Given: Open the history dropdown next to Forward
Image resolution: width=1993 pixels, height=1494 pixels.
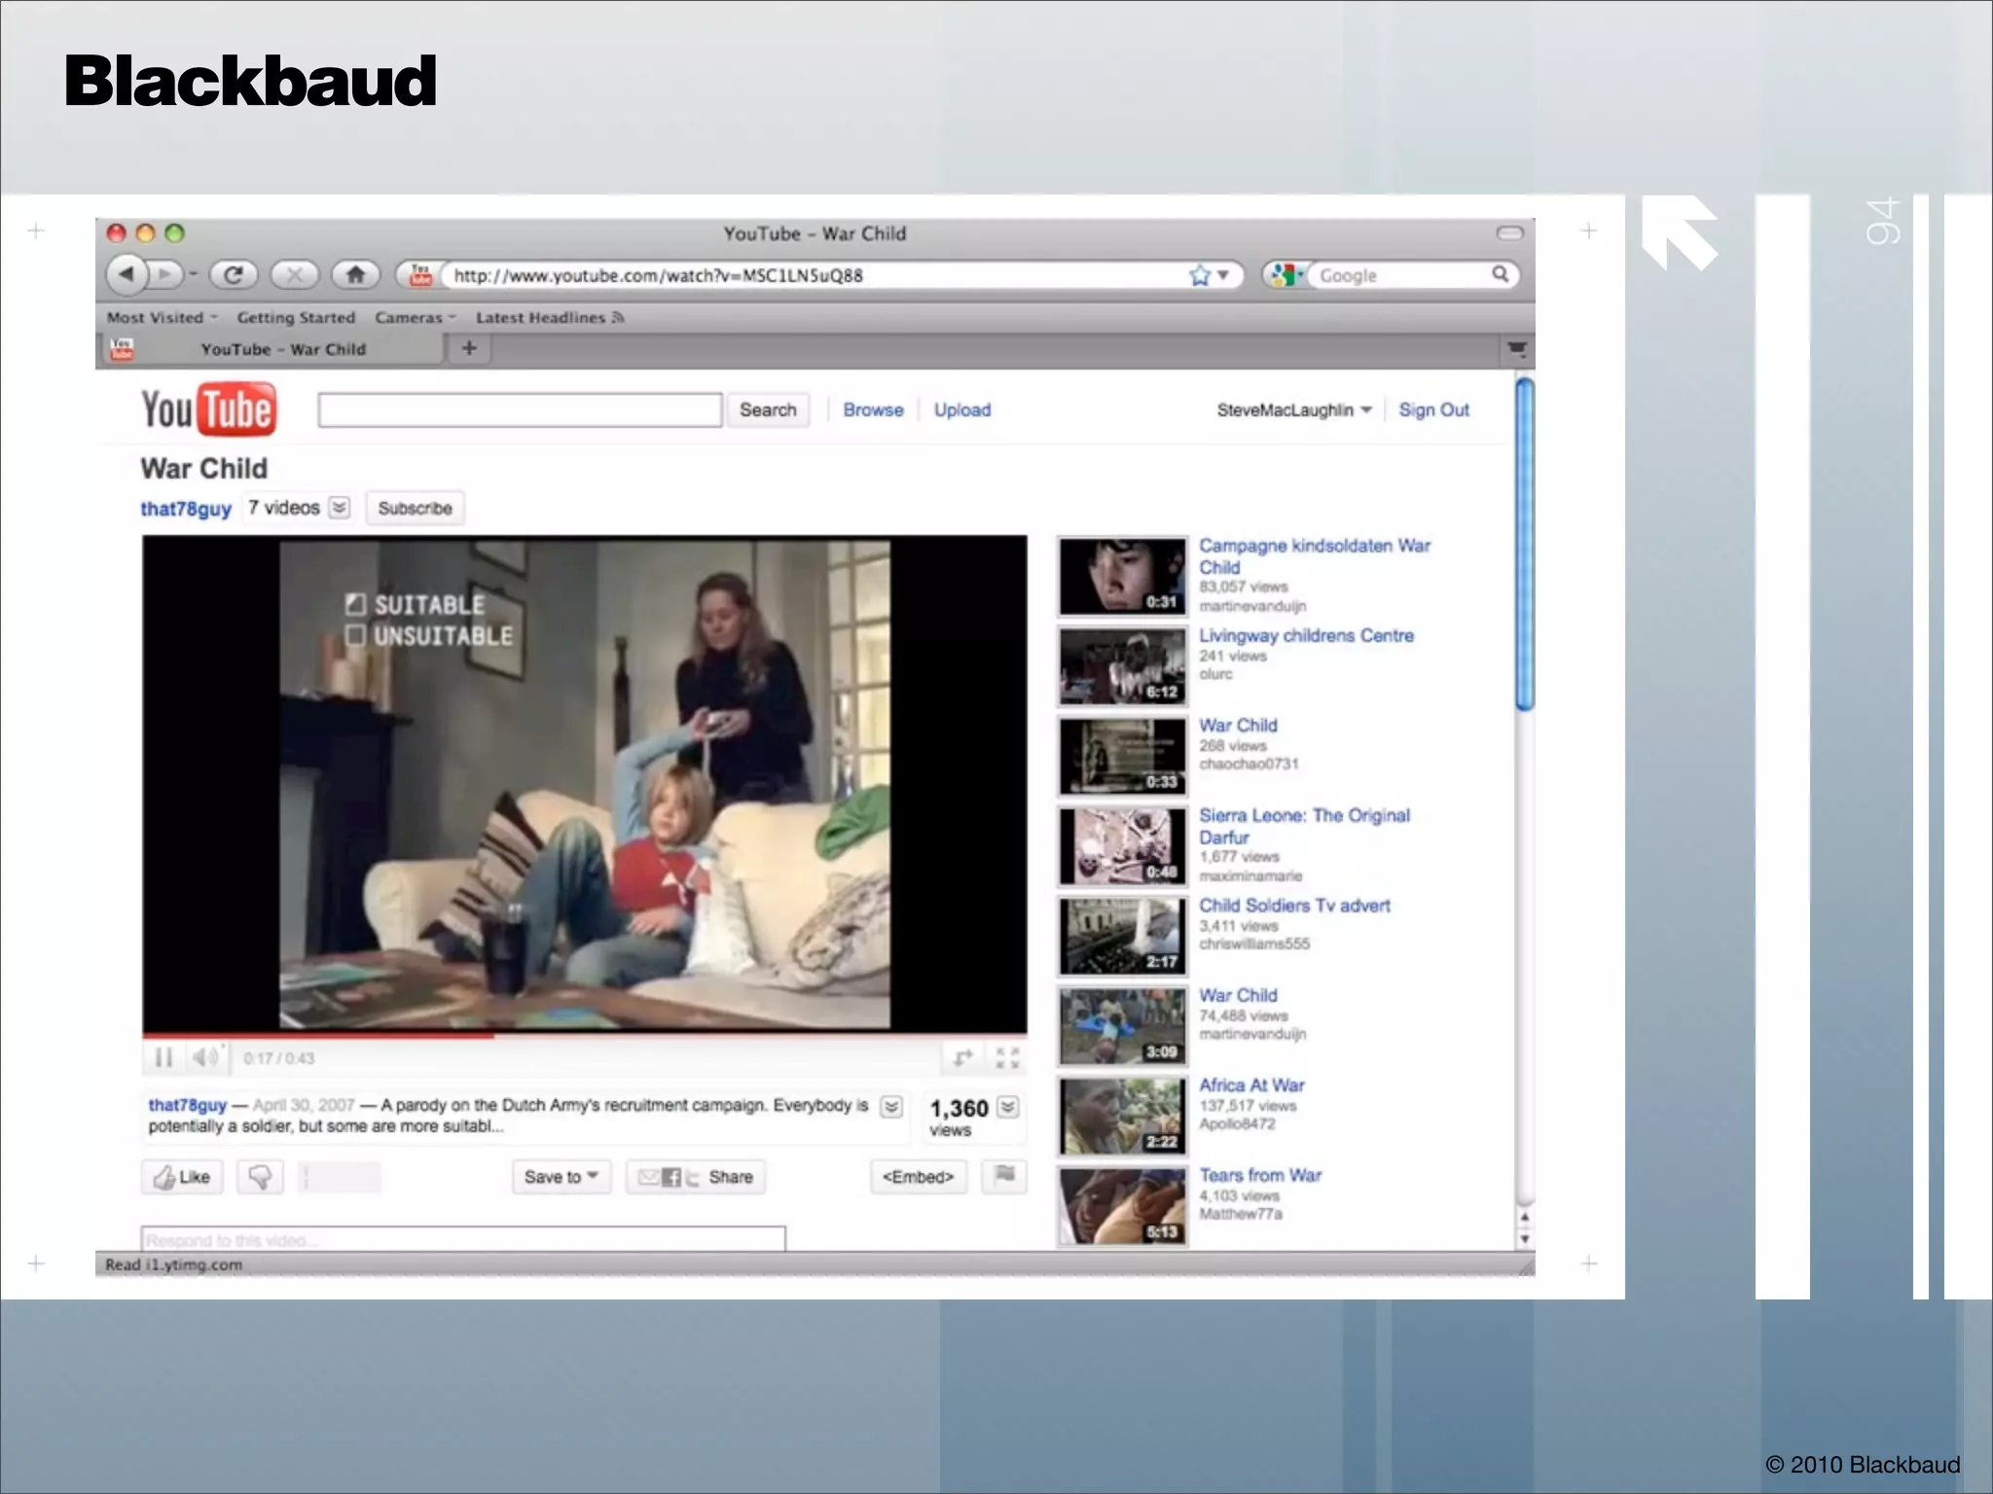Looking at the screenshot, I should [193, 275].
